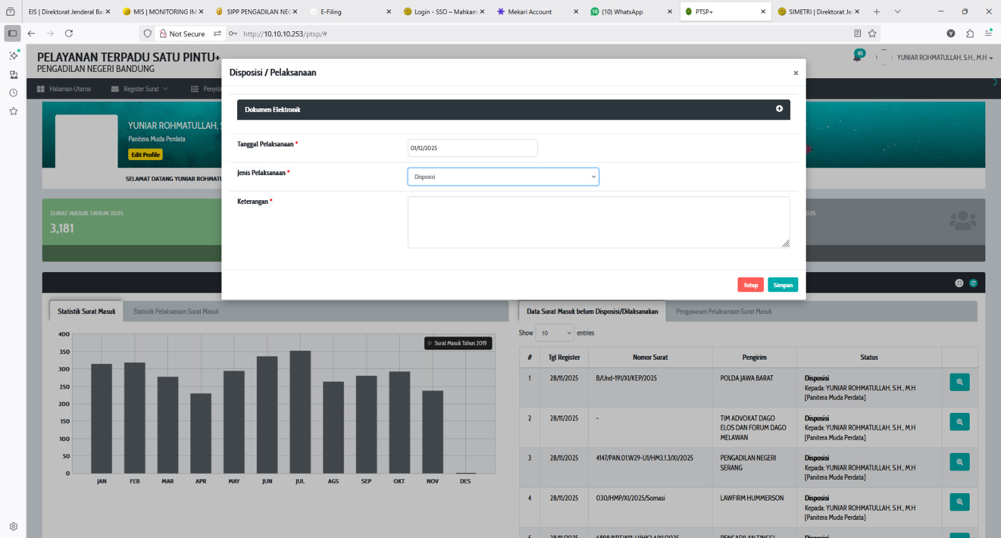View detail of surat from PENGADILAN NEGERI SERANG

pos(959,462)
